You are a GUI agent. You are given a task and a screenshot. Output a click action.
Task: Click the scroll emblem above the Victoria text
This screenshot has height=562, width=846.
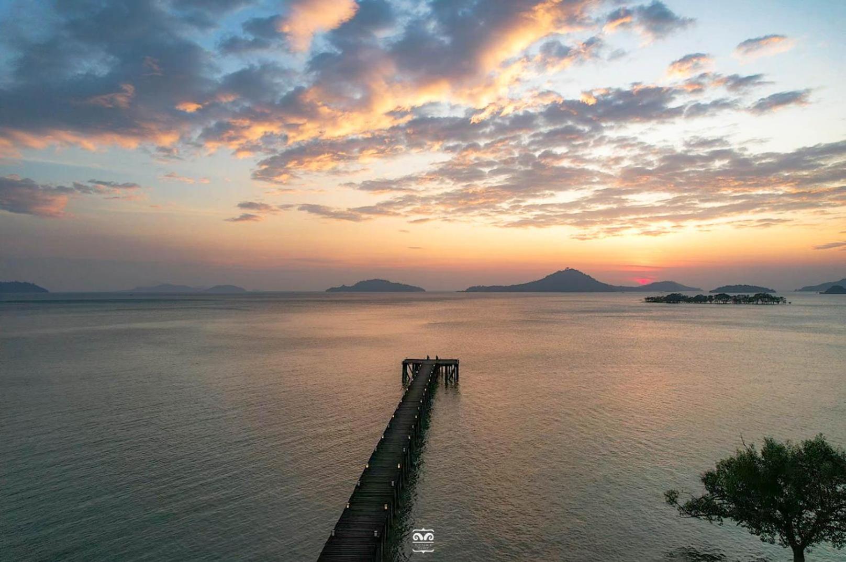(422, 536)
